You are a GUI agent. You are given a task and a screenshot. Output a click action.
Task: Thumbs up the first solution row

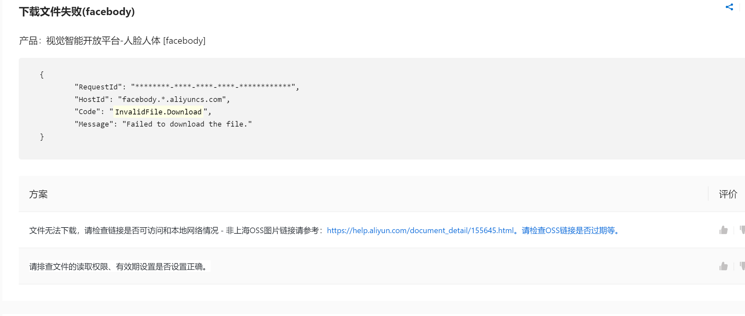[x=723, y=230]
